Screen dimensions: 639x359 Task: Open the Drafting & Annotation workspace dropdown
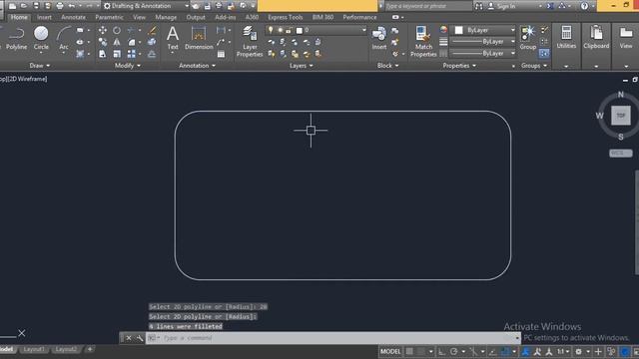tap(147, 6)
